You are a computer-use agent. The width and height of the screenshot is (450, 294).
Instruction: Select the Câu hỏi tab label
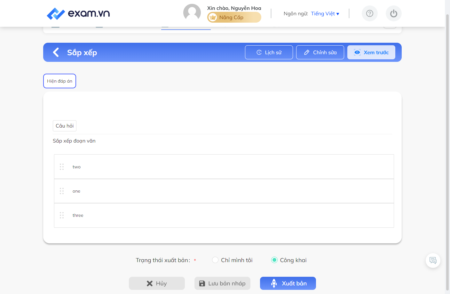(65, 126)
